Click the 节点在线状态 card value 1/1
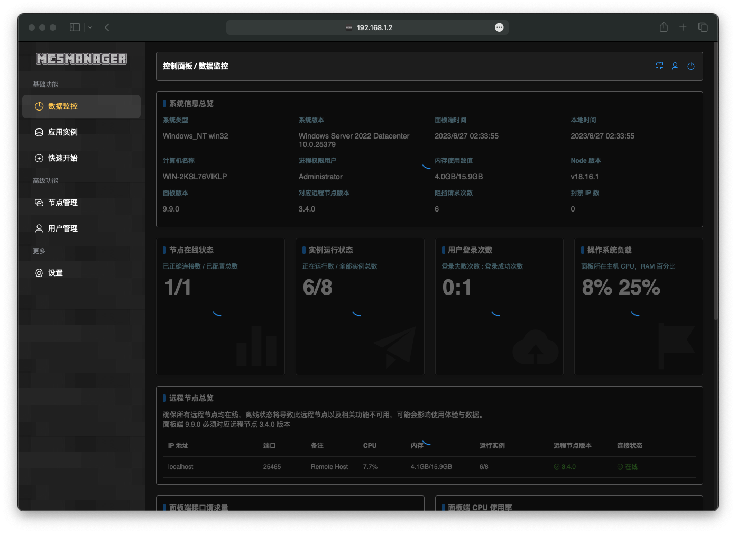The height and width of the screenshot is (533, 736). [x=178, y=288]
